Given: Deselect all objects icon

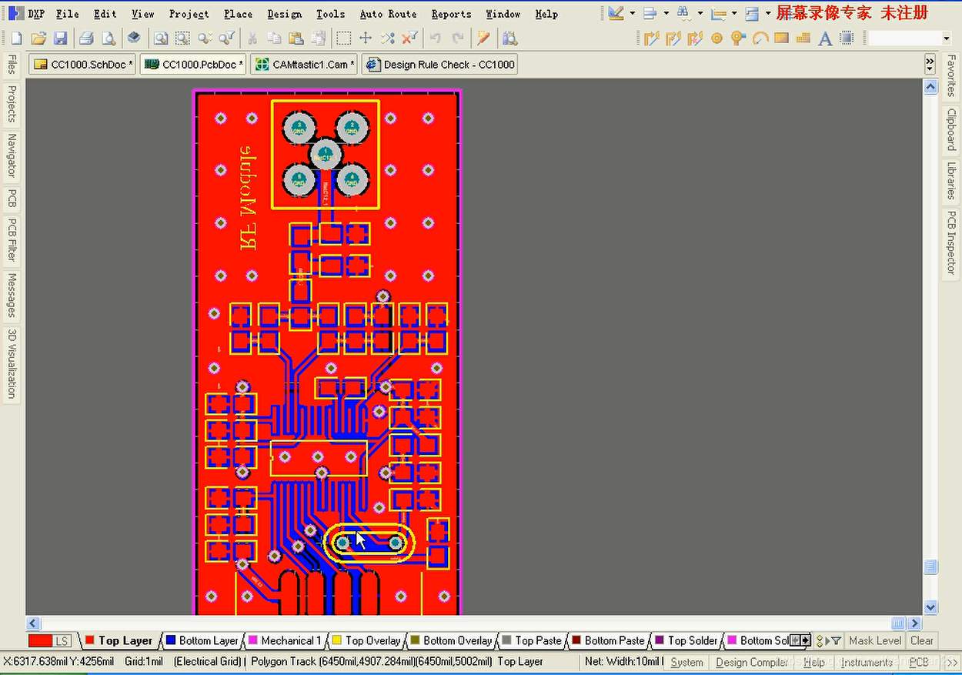Looking at the screenshot, I should [x=388, y=38].
